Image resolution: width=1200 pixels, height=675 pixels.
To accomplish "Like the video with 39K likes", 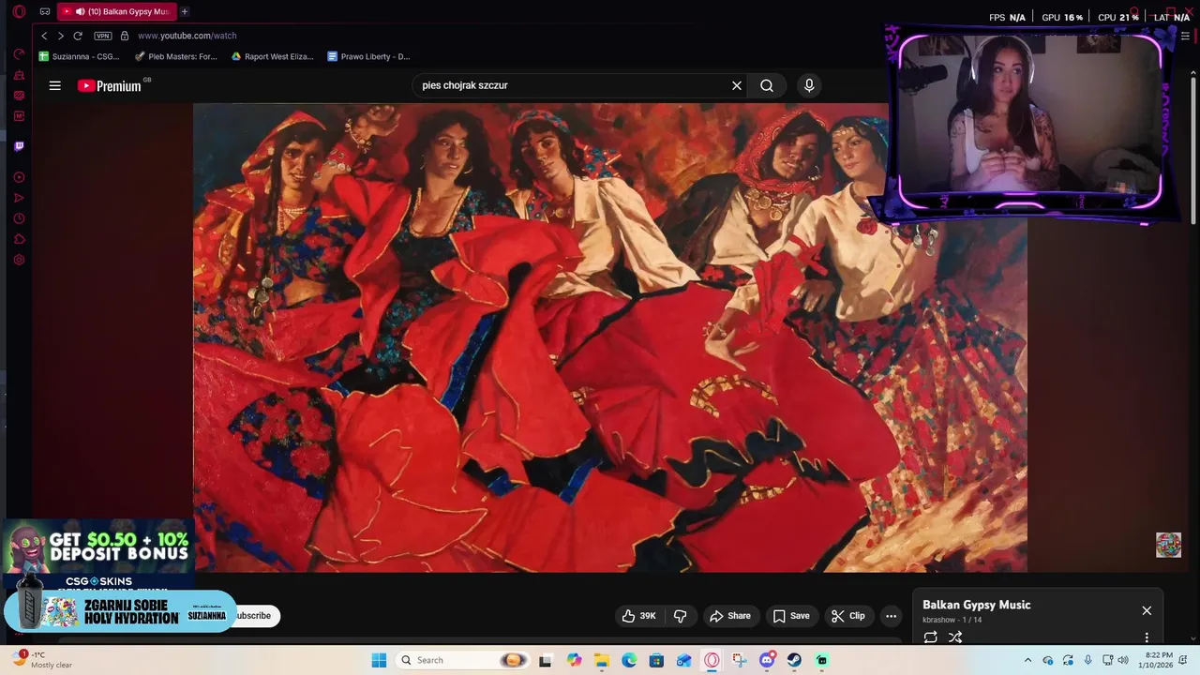I will click(638, 616).
